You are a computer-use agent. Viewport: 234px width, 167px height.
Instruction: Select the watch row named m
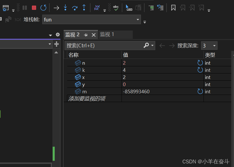[149, 91]
